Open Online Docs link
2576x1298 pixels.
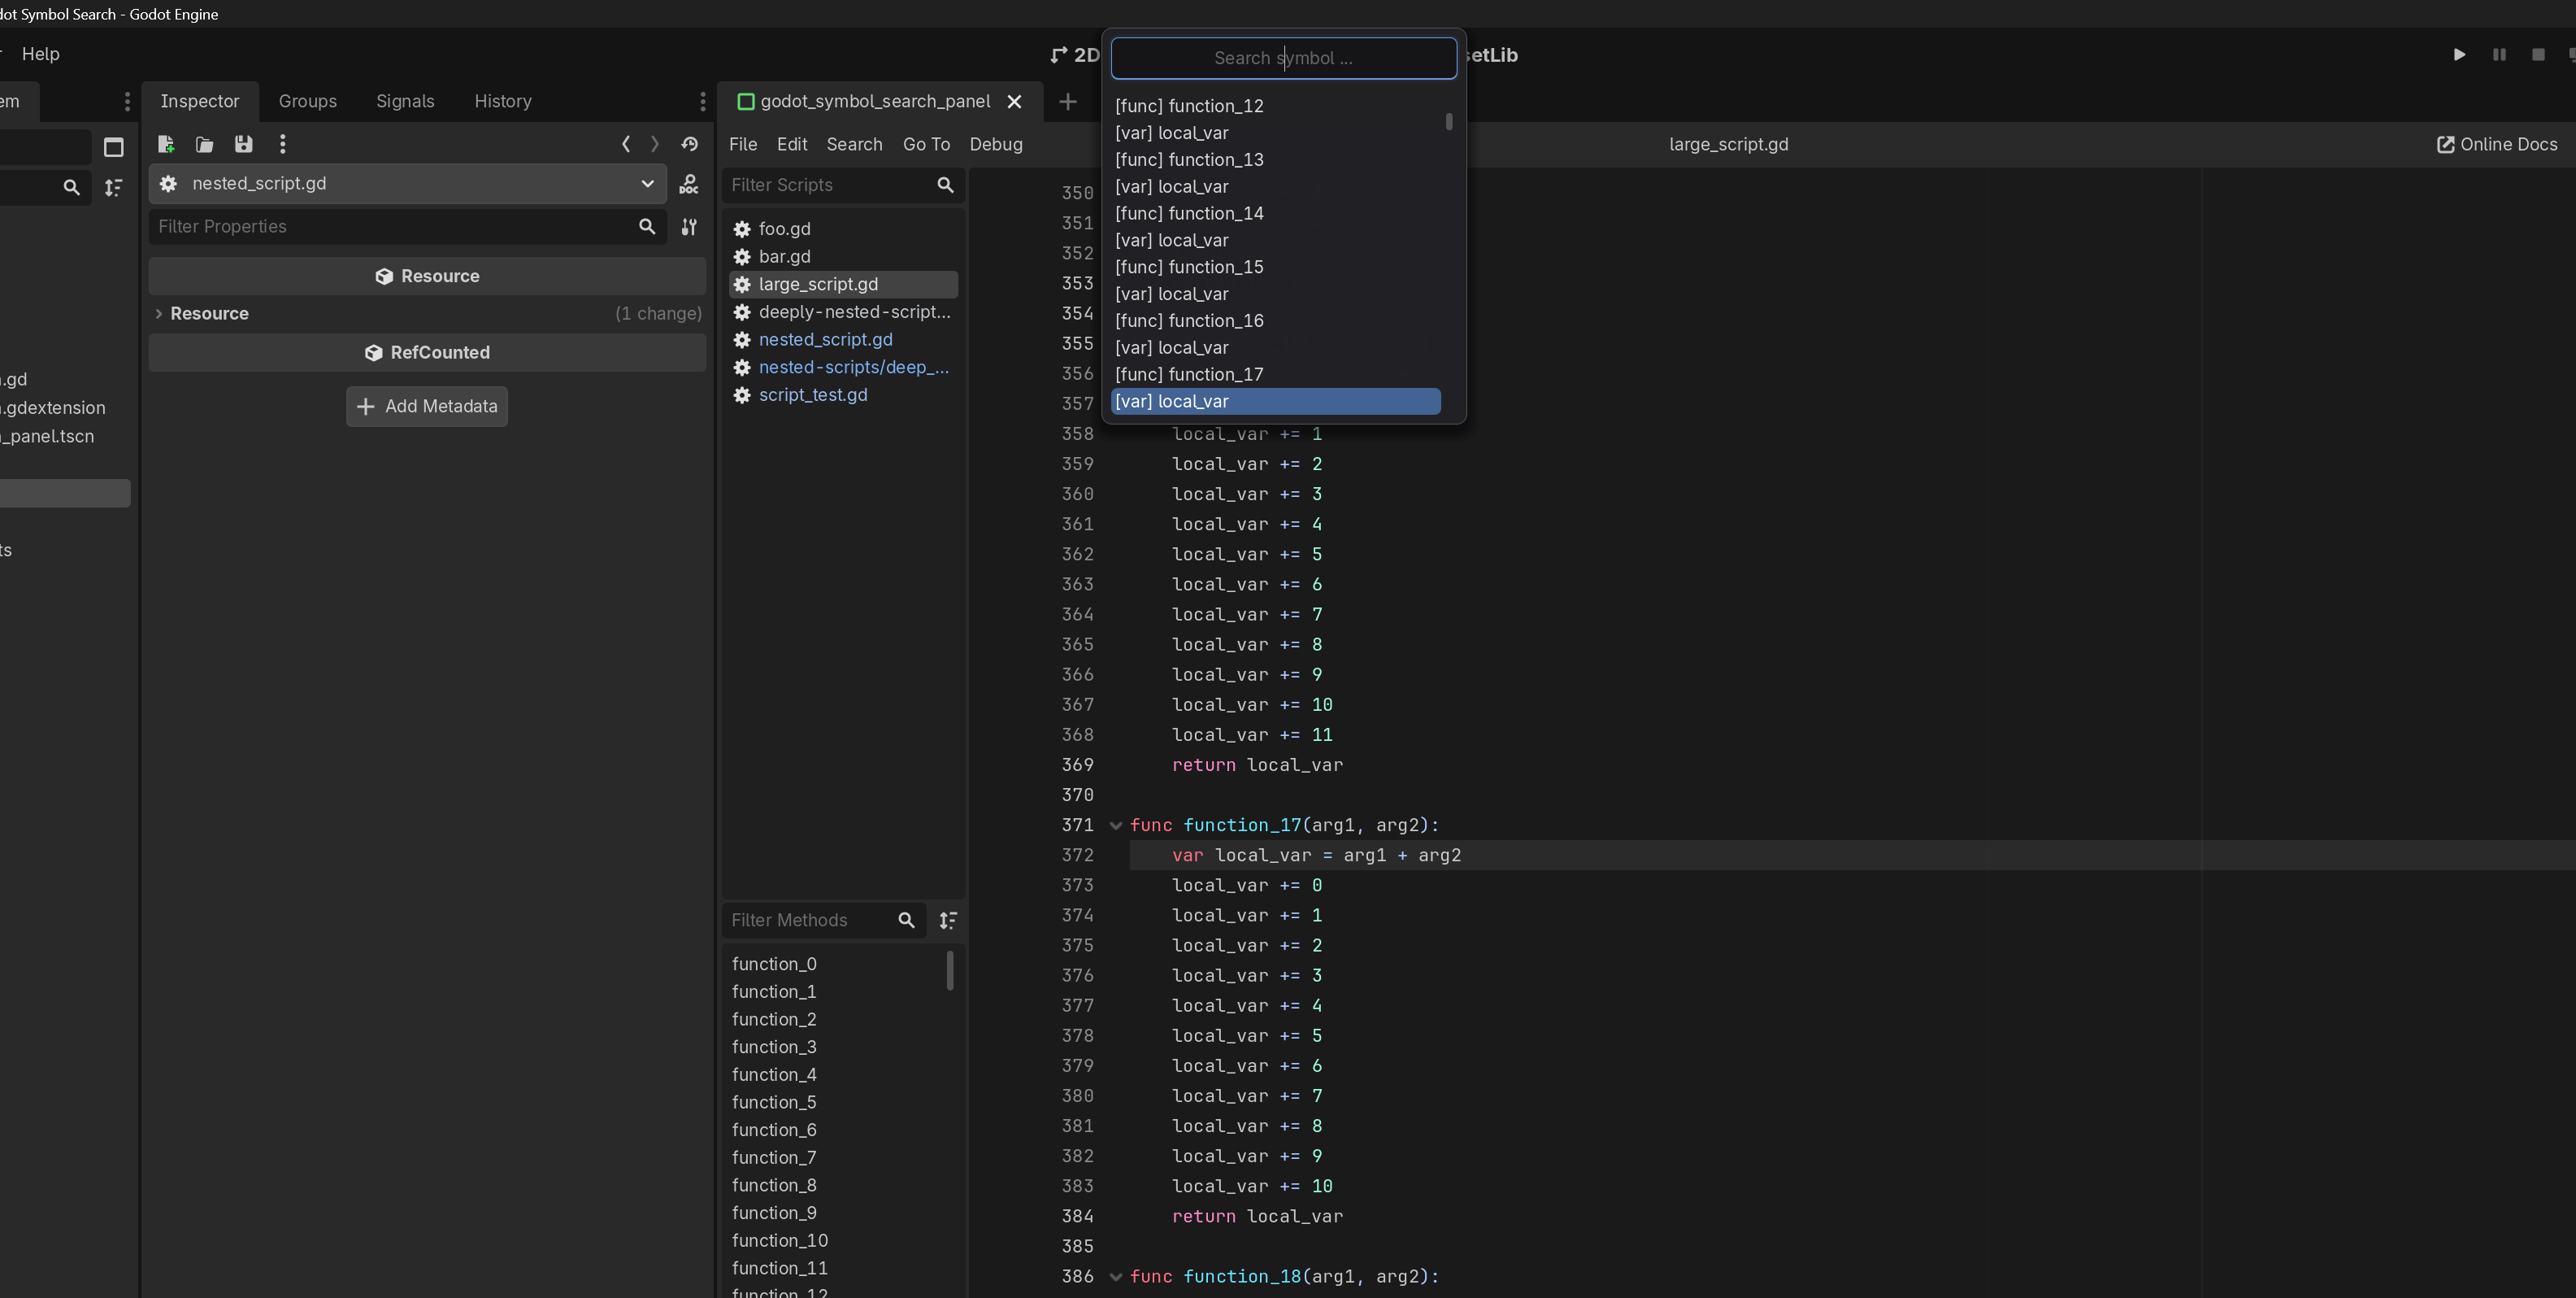tap(2497, 144)
